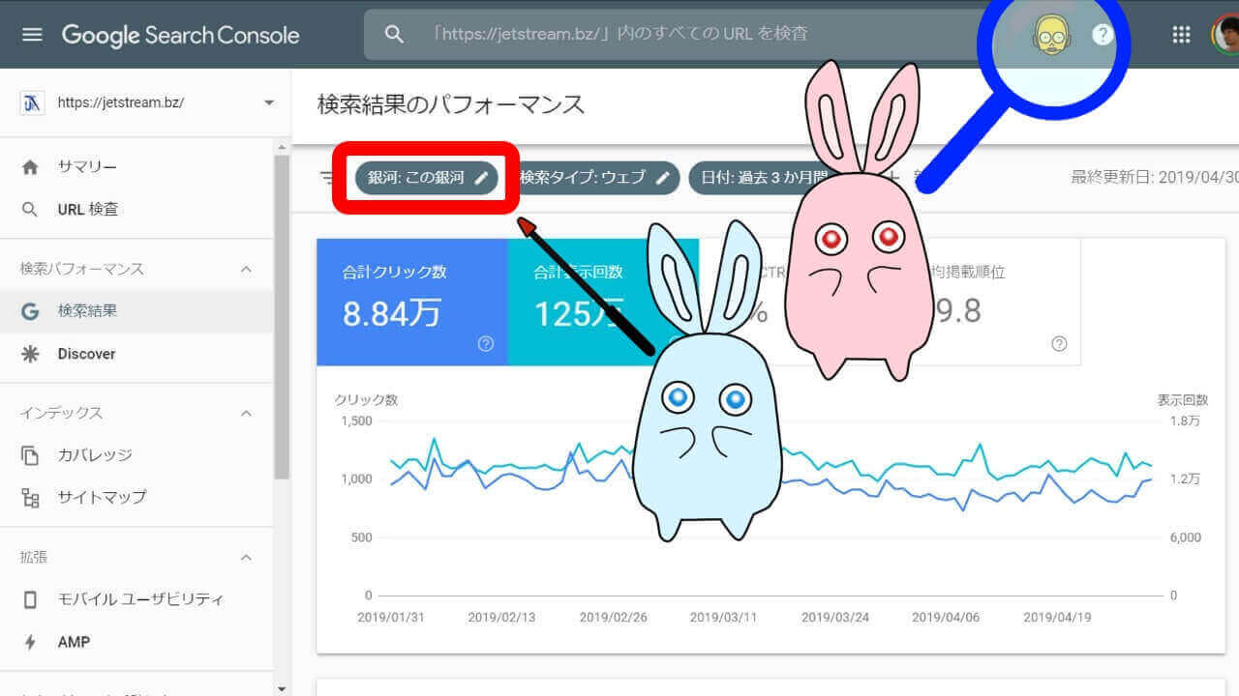This screenshot has width=1239, height=696.
Task: Collapse the インデックス section
Action: coord(246,413)
